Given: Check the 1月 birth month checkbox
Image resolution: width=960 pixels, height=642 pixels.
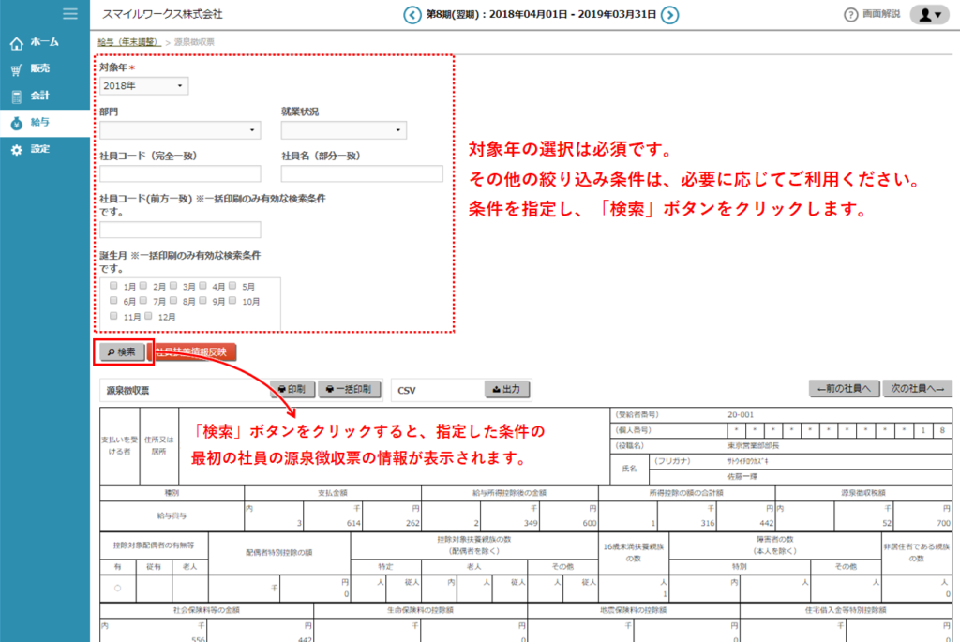Looking at the screenshot, I should 113,285.
